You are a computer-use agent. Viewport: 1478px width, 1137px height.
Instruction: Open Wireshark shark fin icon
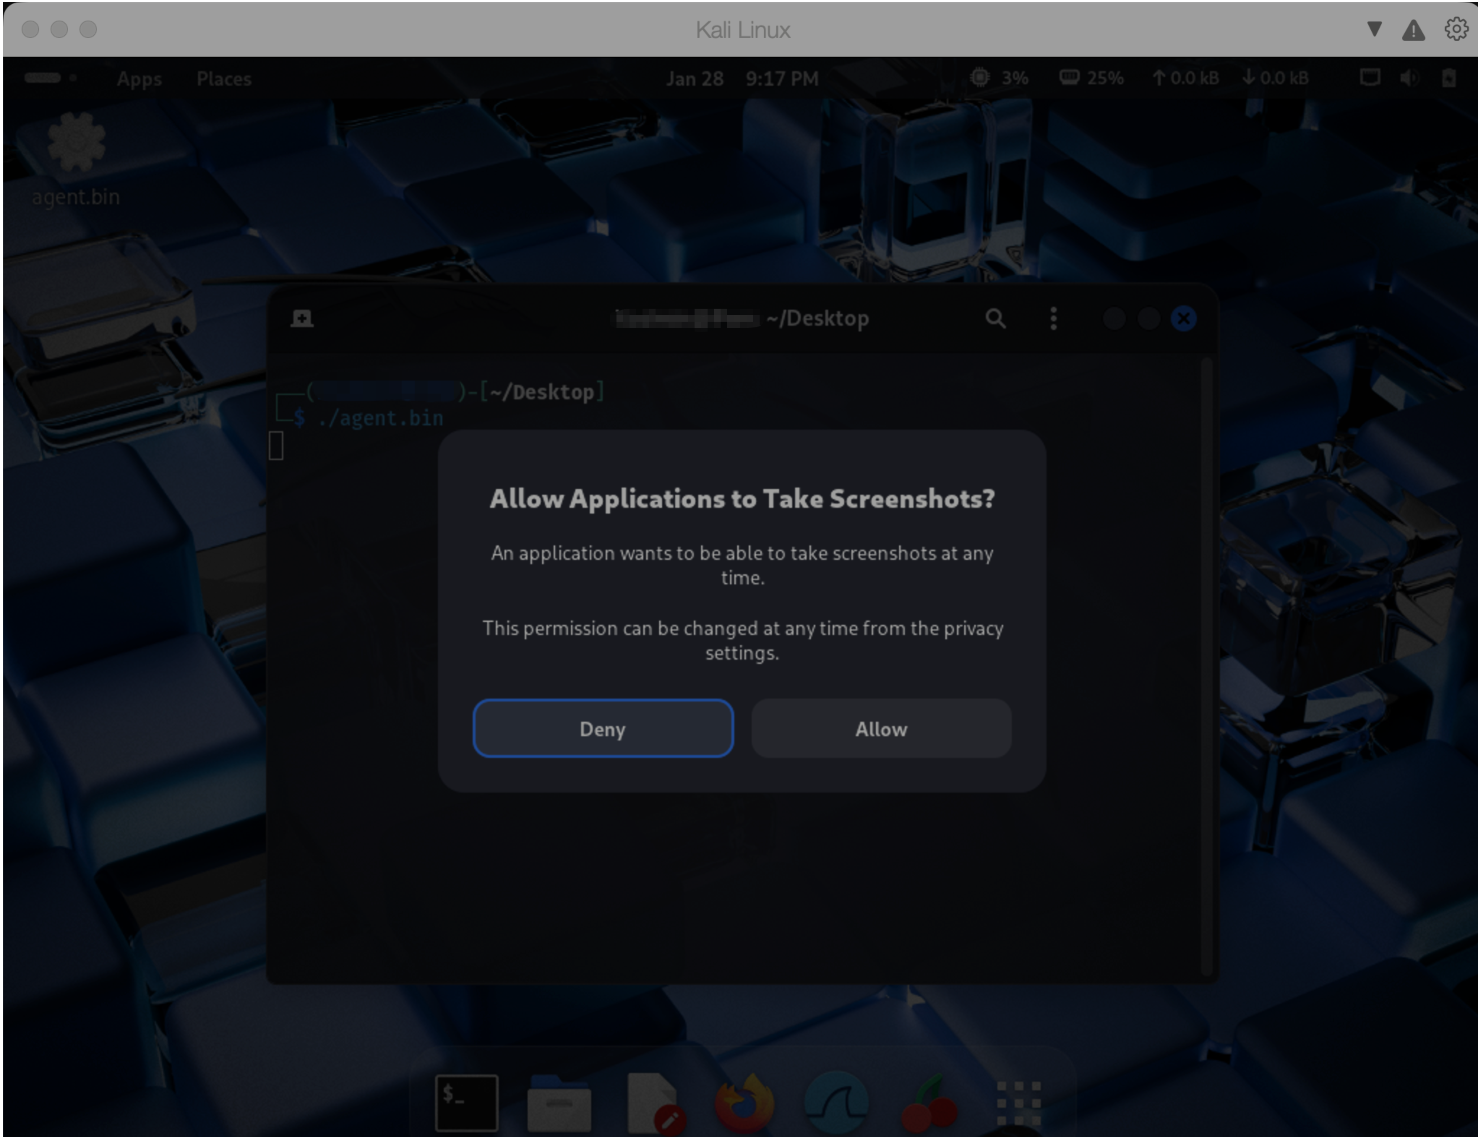click(x=837, y=1102)
